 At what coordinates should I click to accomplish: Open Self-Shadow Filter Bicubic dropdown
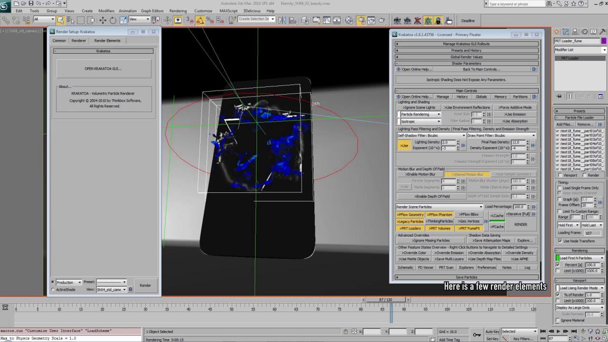(431, 136)
